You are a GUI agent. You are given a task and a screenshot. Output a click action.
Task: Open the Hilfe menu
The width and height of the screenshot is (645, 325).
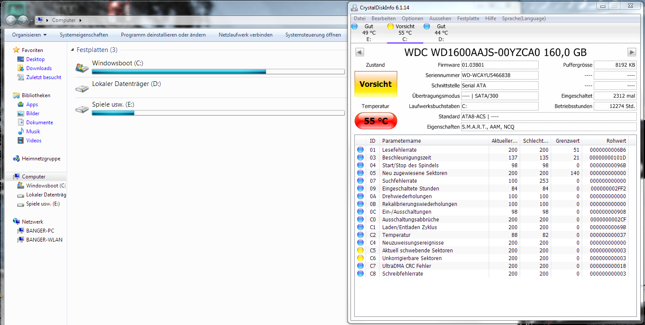point(490,18)
